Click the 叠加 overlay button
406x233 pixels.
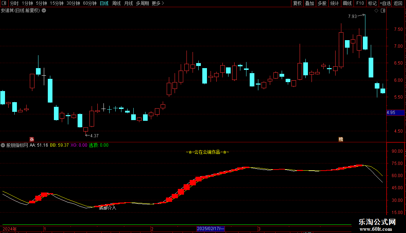[309, 3]
